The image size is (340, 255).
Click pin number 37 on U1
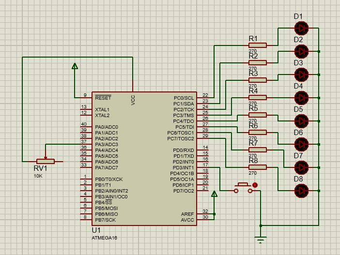tap(84, 141)
